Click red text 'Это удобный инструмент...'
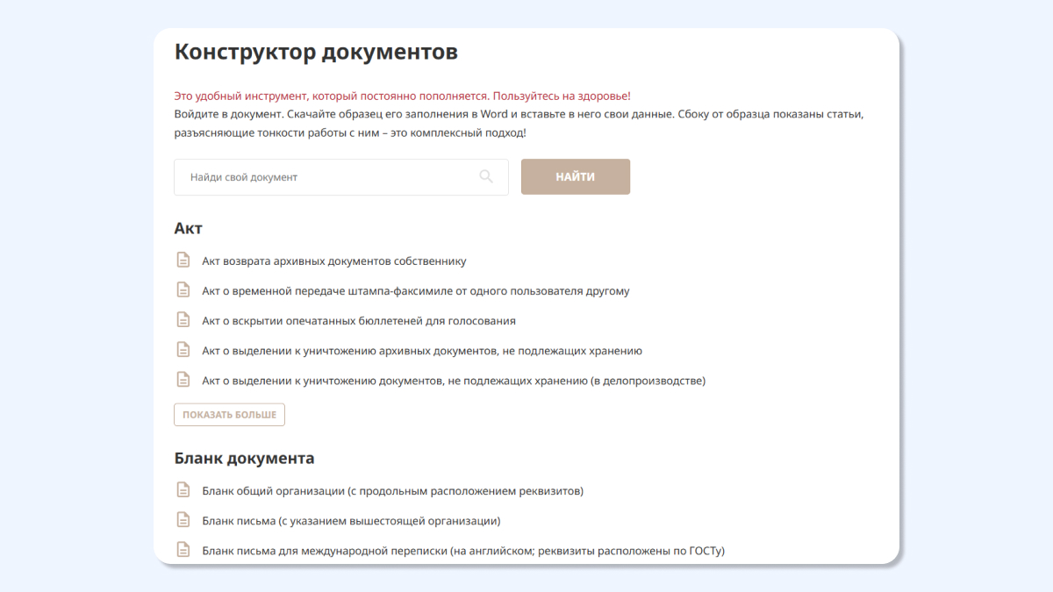Viewport: 1053px width, 592px height. click(x=403, y=96)
